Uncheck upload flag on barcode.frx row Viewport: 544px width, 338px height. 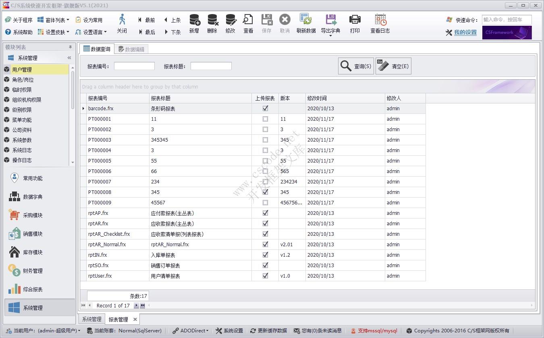tap(265, 108)
